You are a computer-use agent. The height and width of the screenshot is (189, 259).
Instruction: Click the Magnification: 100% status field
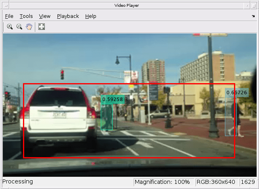[x=164, y=182]
